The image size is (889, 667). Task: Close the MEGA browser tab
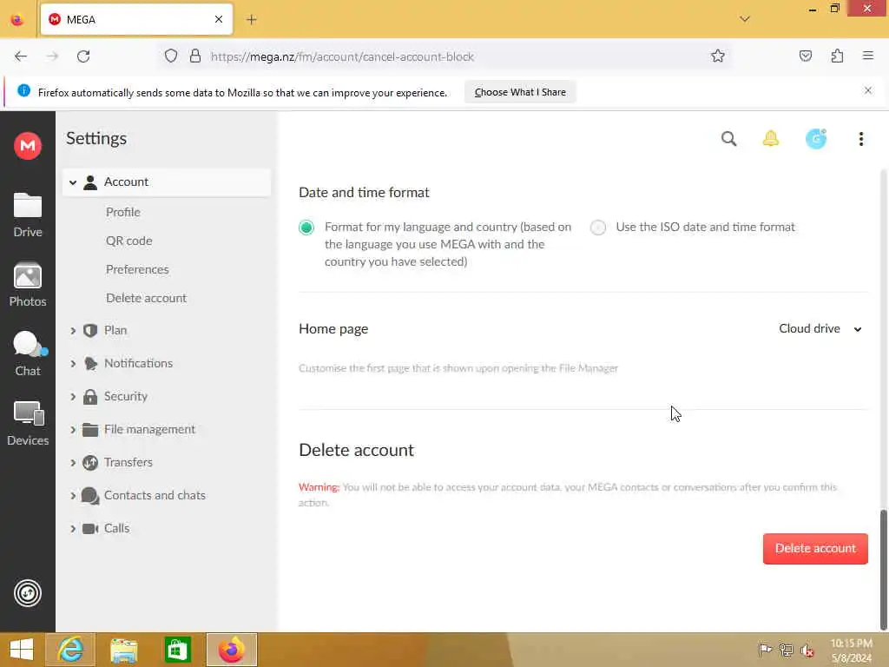point(219,20)
